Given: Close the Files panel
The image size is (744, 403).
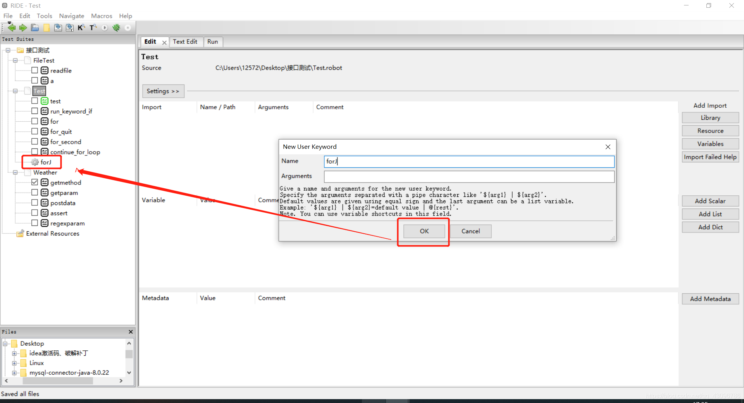Looking at the screenshot, I should pos(131,332).
